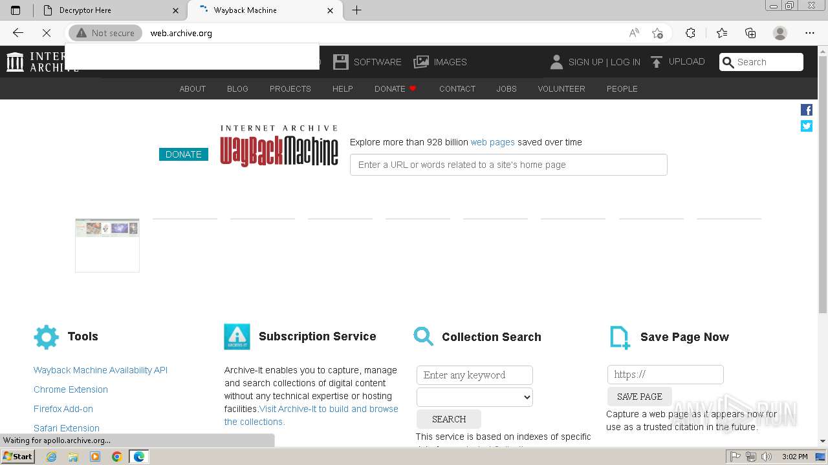Open the HELP menu item

click(x=343, y=88)
